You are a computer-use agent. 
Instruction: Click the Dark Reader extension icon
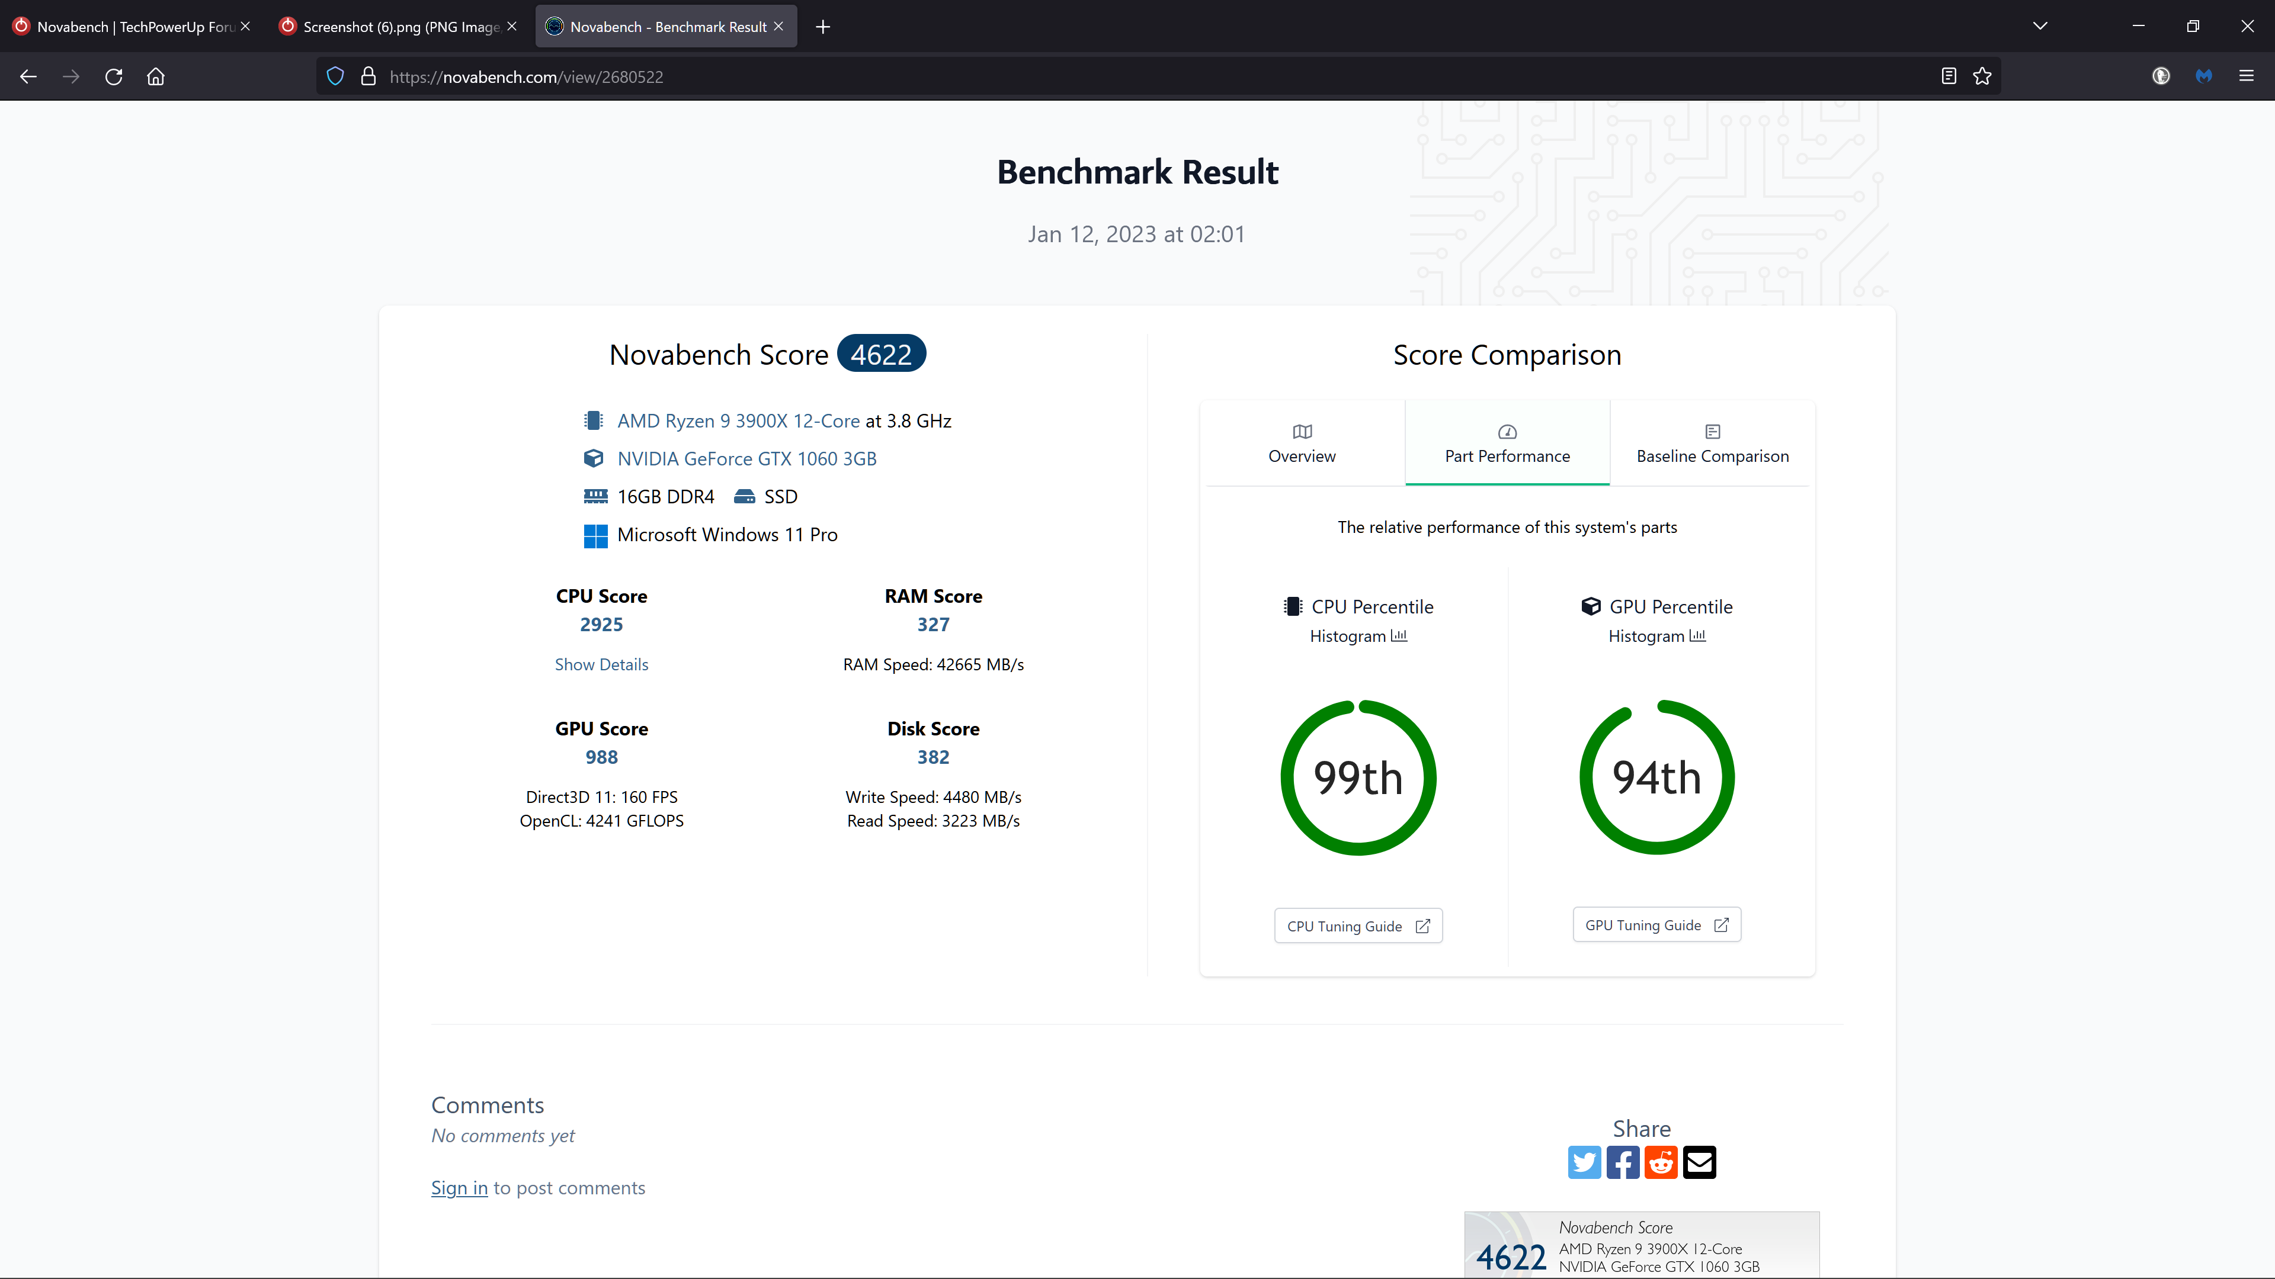point(2161,77)
